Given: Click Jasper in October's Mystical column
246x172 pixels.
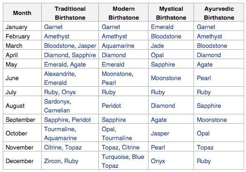Looking at the screenshot, I should tap(160, 134).
